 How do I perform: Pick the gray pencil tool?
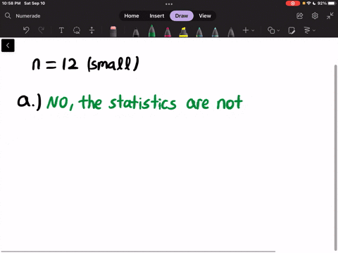(x=231, y=32)
